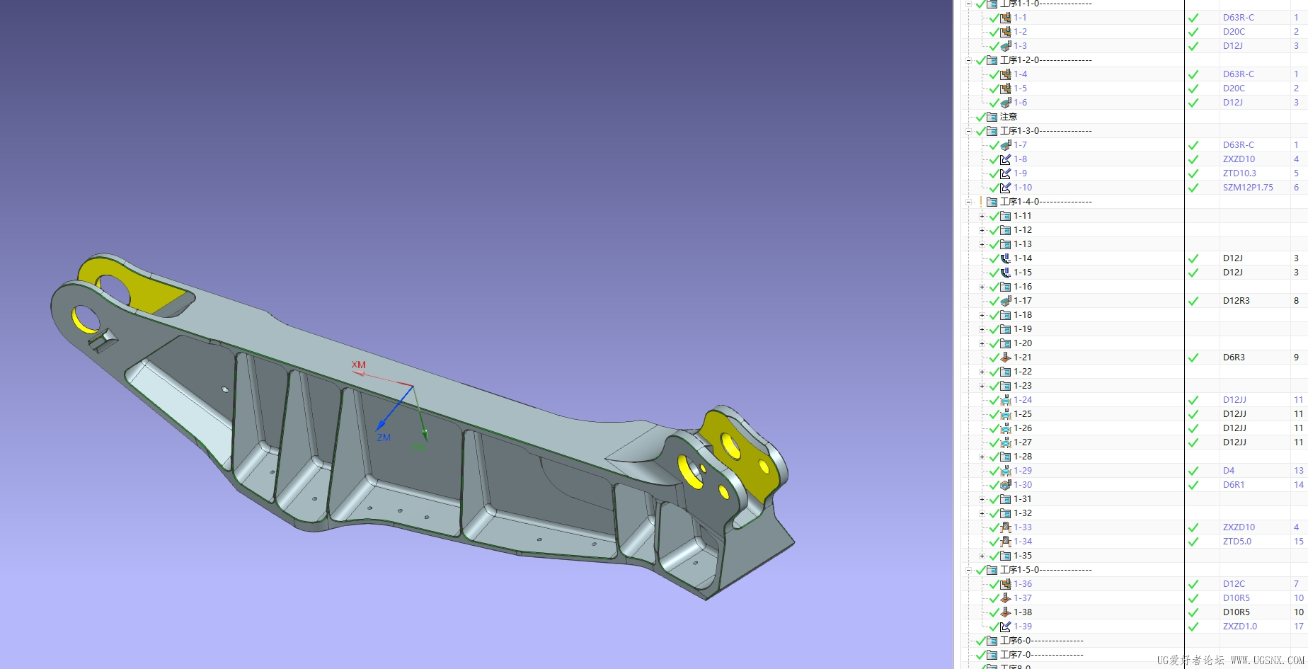The image size is (1308, 669).
Task: Expand the 1-22 folder
Action: pos(982,372)
